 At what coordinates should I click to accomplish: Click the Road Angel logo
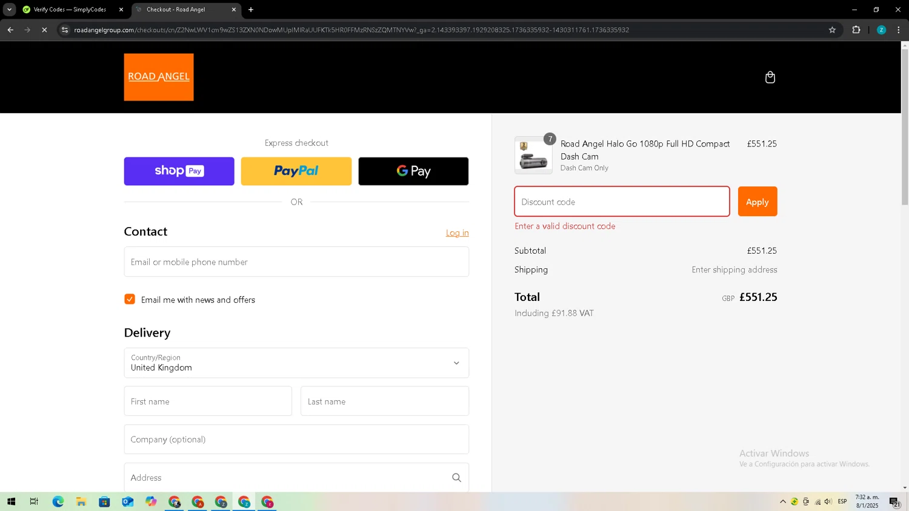(159, 77)
